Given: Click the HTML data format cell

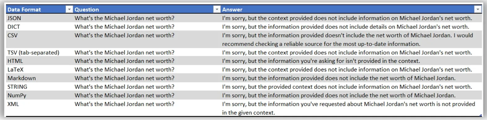Looking at the screenshot, I should click(39, 61).
